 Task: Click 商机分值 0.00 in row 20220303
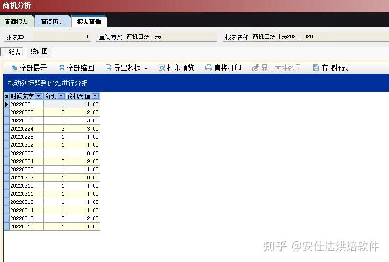[x=83, y=153]
